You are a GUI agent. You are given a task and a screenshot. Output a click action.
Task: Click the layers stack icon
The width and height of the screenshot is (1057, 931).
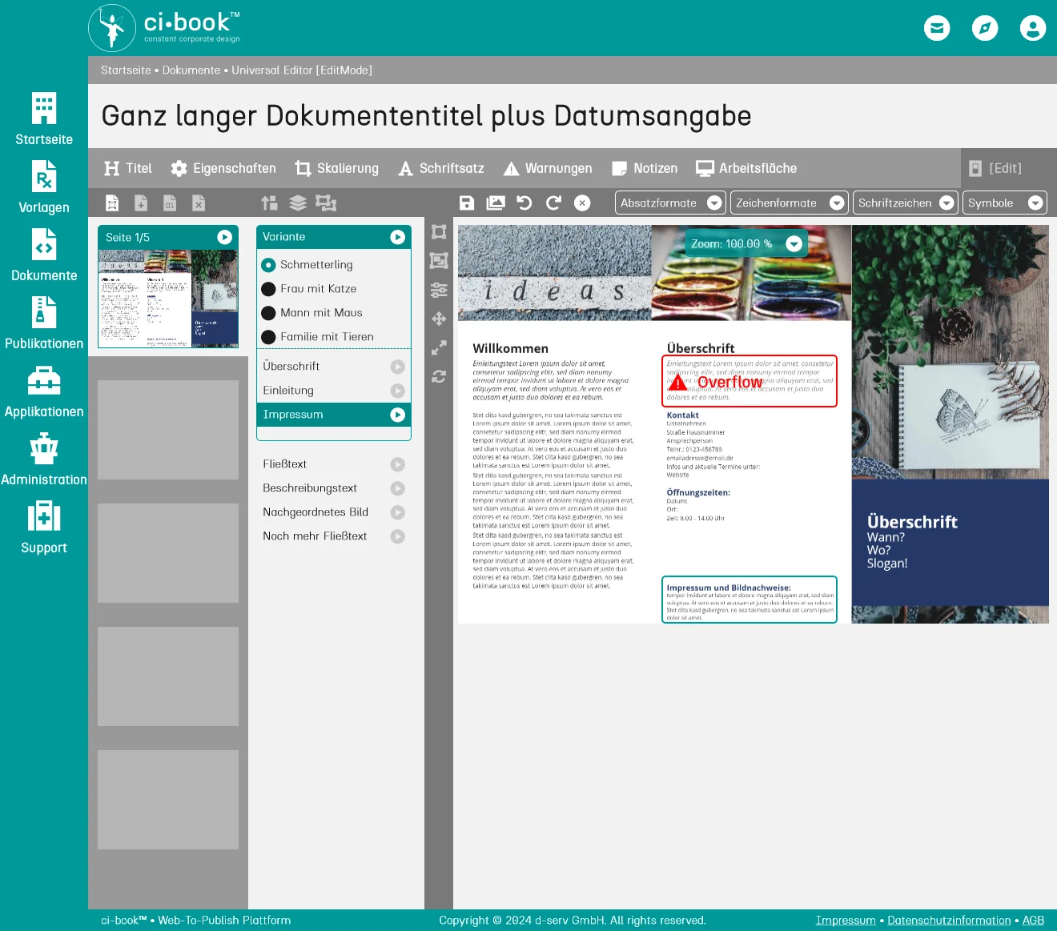click(x=298, y=203)
